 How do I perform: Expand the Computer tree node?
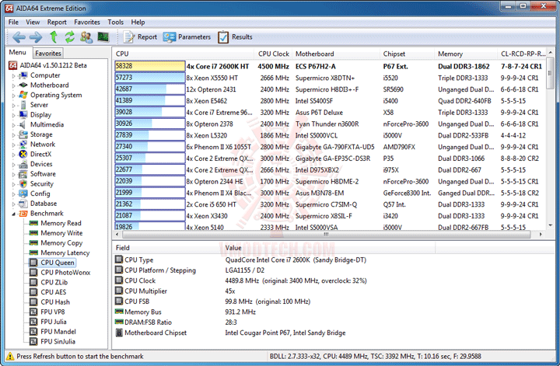(x=13, y=75)
